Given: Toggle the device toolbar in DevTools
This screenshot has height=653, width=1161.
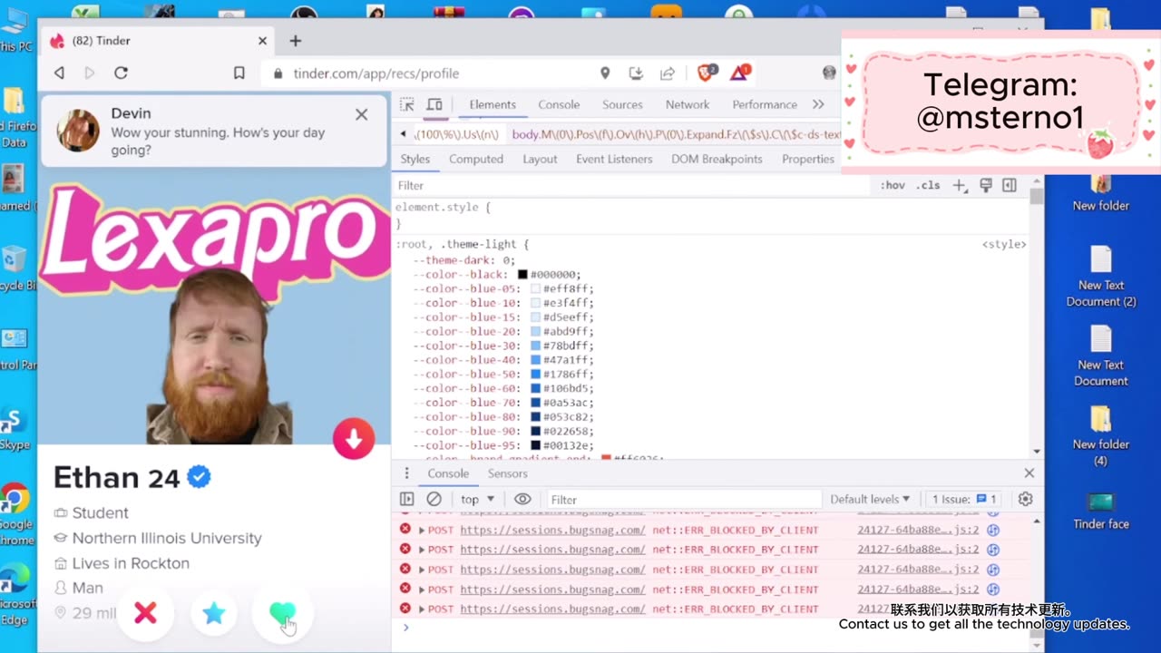Looking at the screenshot, I should (434, 104).
